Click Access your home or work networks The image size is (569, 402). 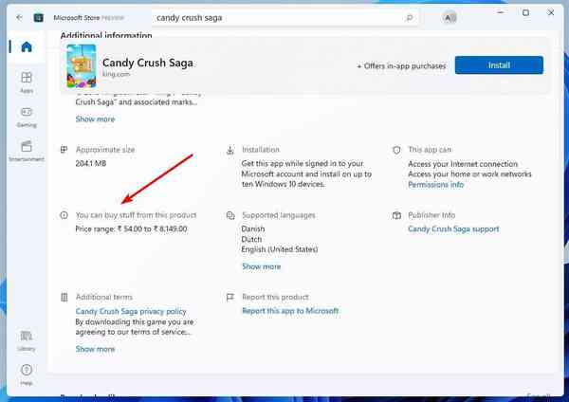(x=469, y=174)
